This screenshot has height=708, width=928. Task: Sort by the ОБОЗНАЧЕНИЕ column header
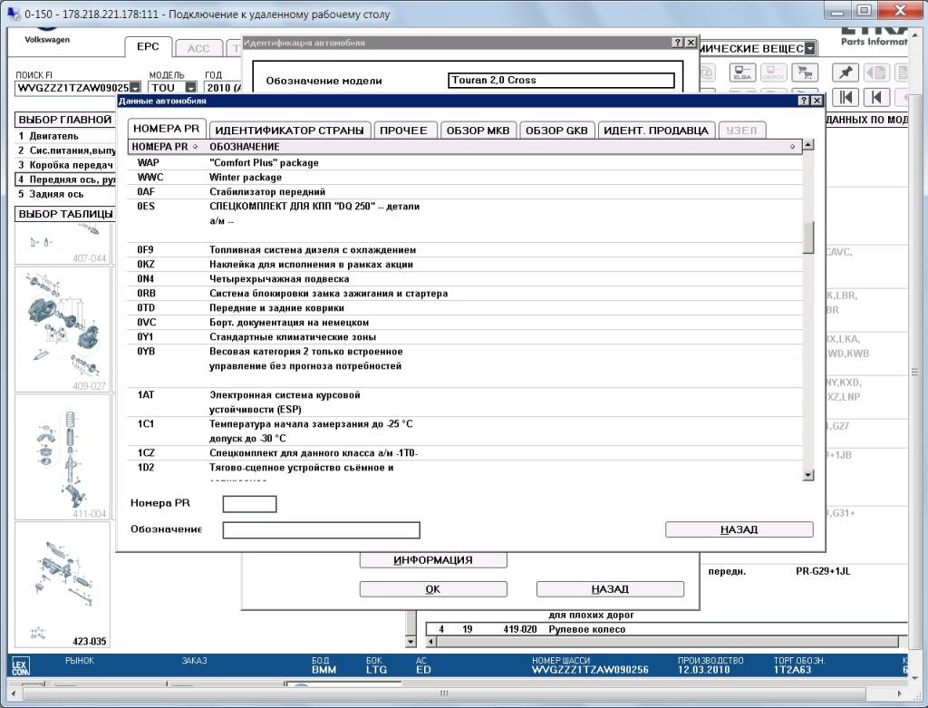(503, 146)
